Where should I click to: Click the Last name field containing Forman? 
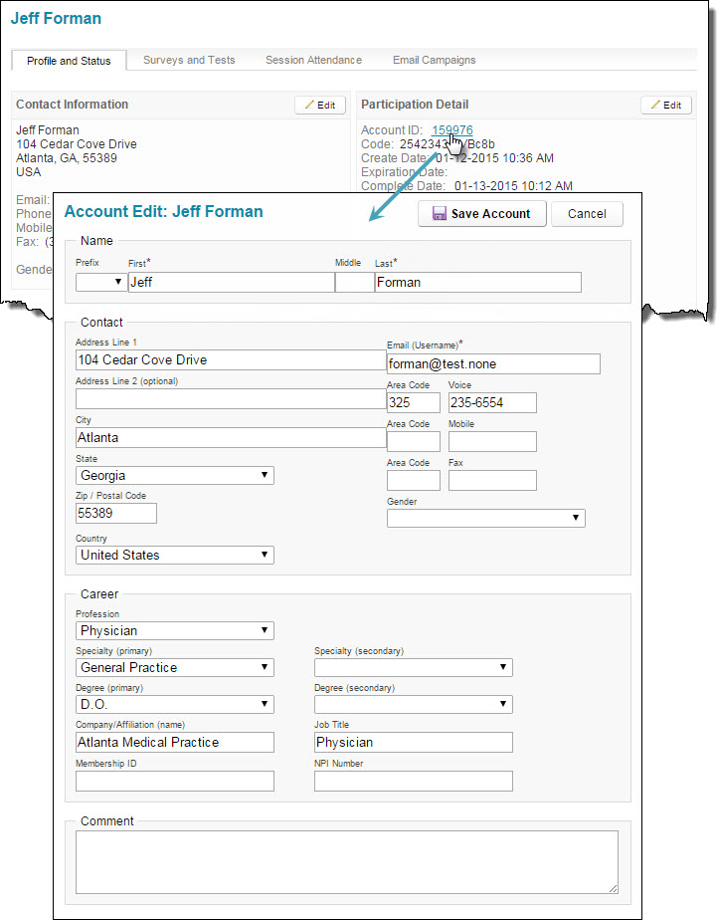click(478, 282)
